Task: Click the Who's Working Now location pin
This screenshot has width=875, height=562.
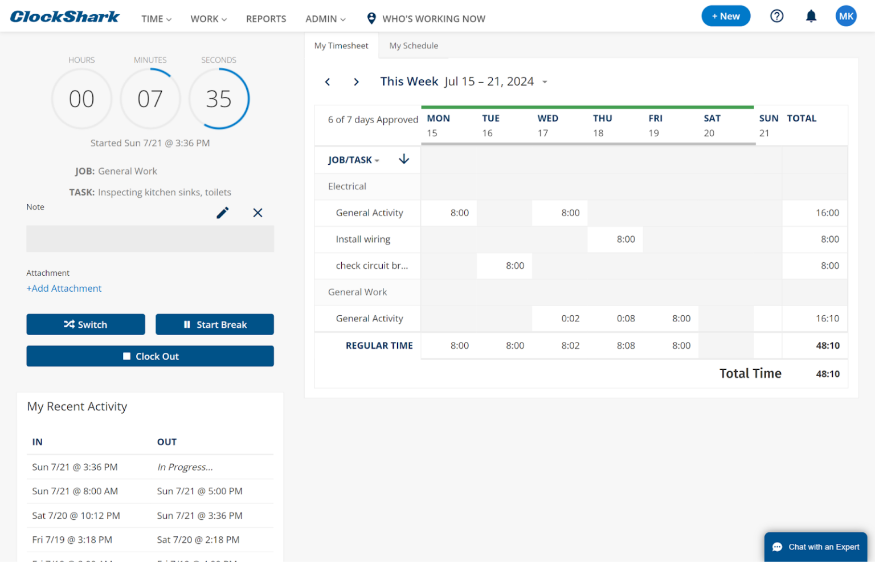Action: pos(371,18)
